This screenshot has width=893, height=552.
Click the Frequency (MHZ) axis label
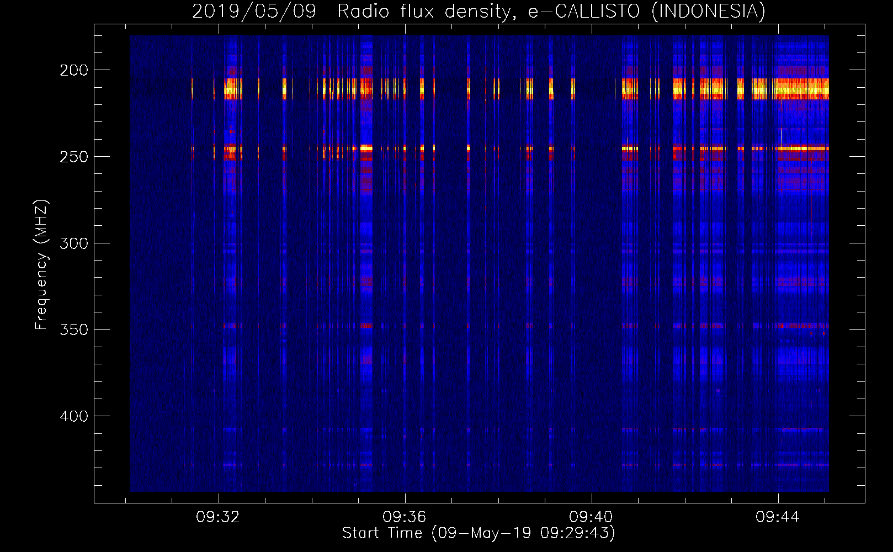(41, 265)
